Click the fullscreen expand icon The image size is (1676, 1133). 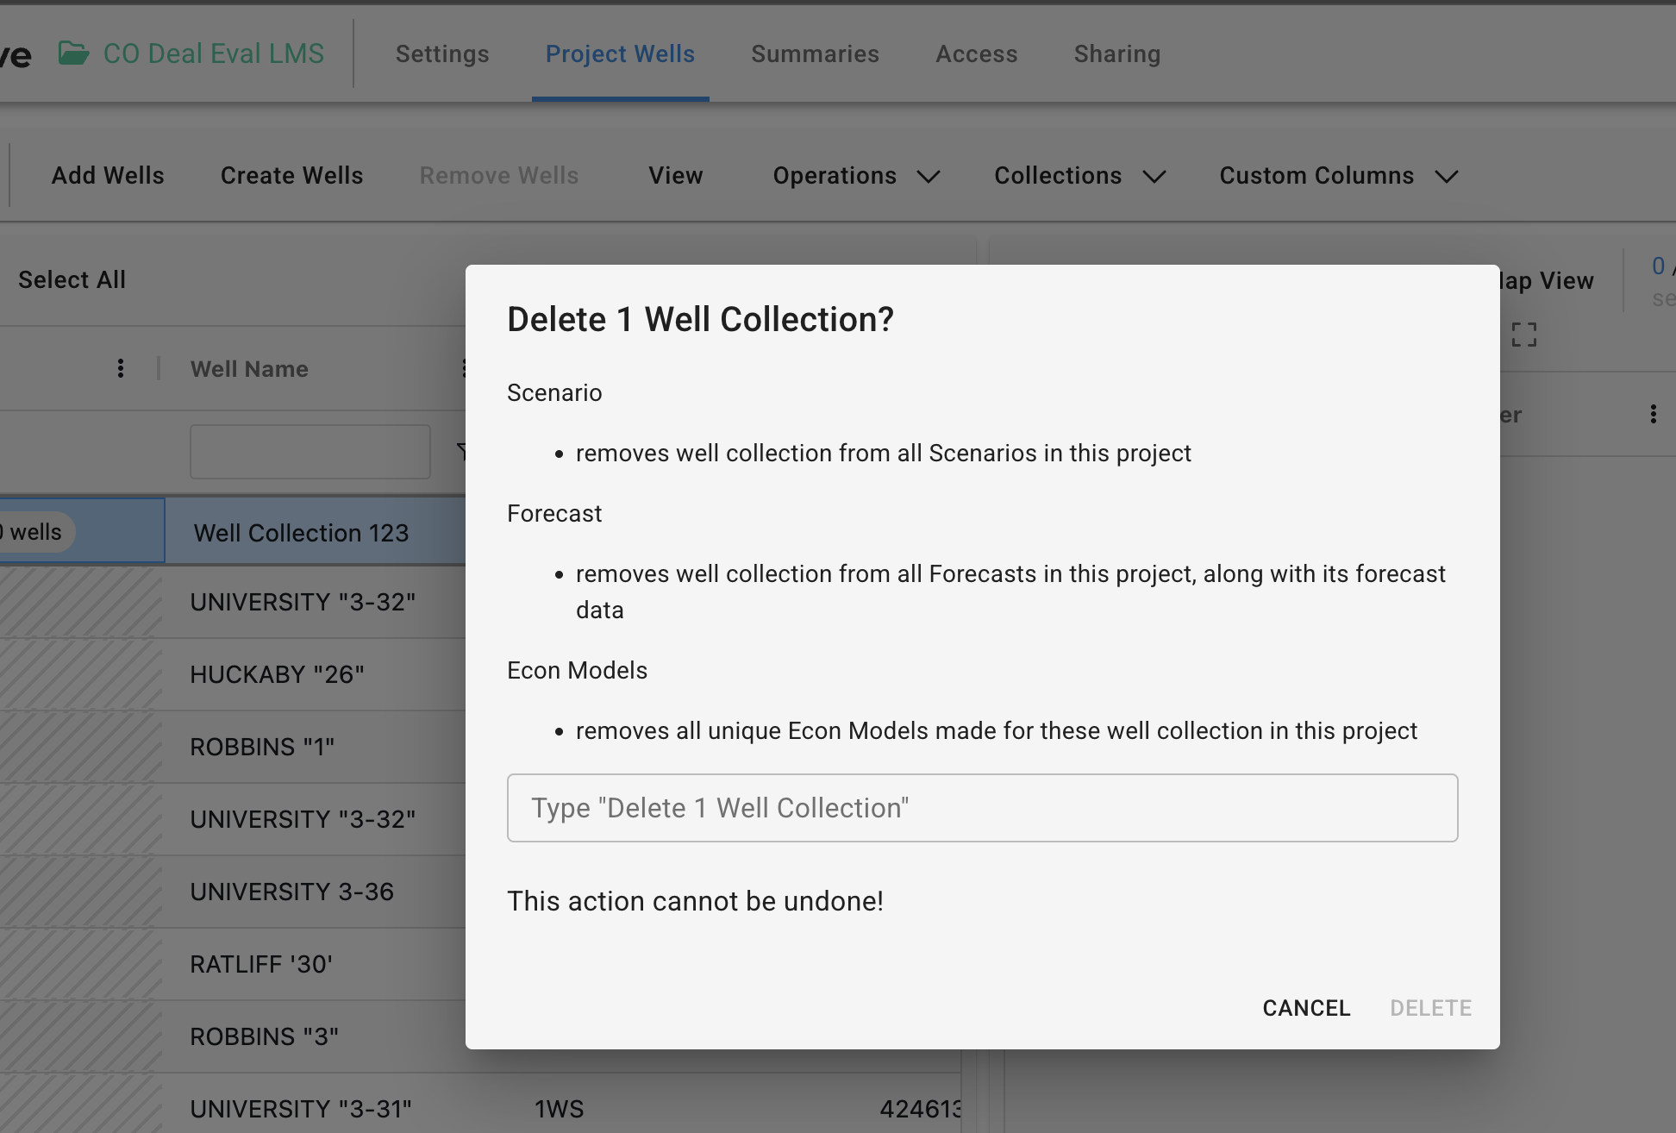point(1524,335)
